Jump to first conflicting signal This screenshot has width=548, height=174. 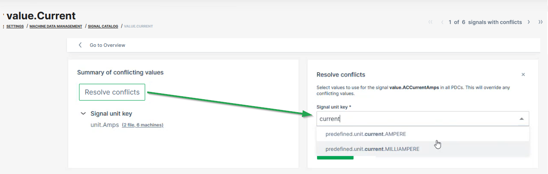pyautogui.click(x=430, y=22)
